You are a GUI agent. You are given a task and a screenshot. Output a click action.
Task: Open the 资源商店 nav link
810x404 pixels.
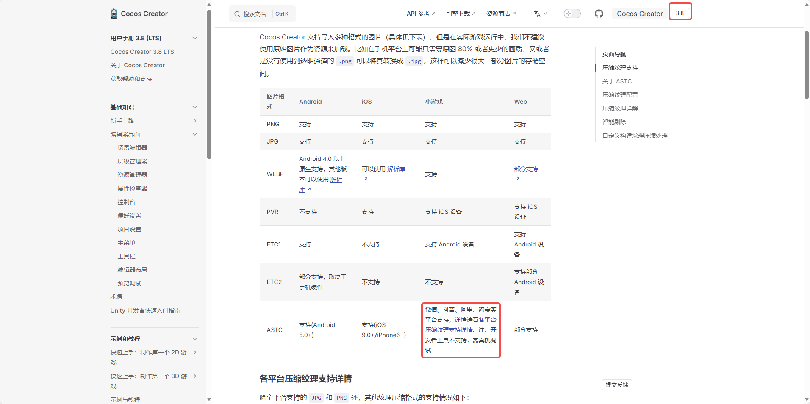coord(501,14)
